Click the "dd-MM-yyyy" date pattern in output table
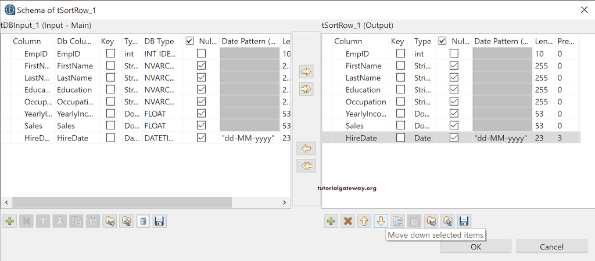Screen dimensions: 595x261 pyautogui.click(x=501, y=138)
